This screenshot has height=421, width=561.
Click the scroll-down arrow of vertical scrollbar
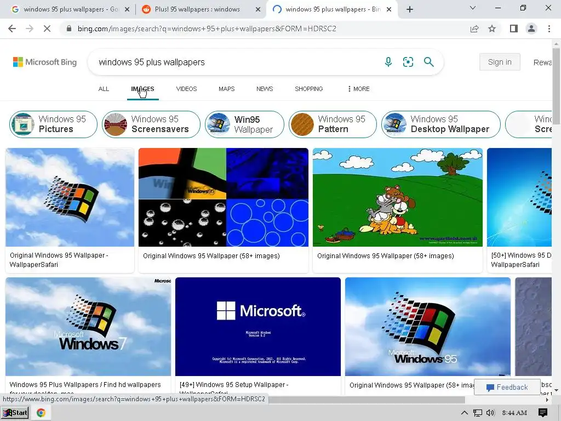pos(556,390)
